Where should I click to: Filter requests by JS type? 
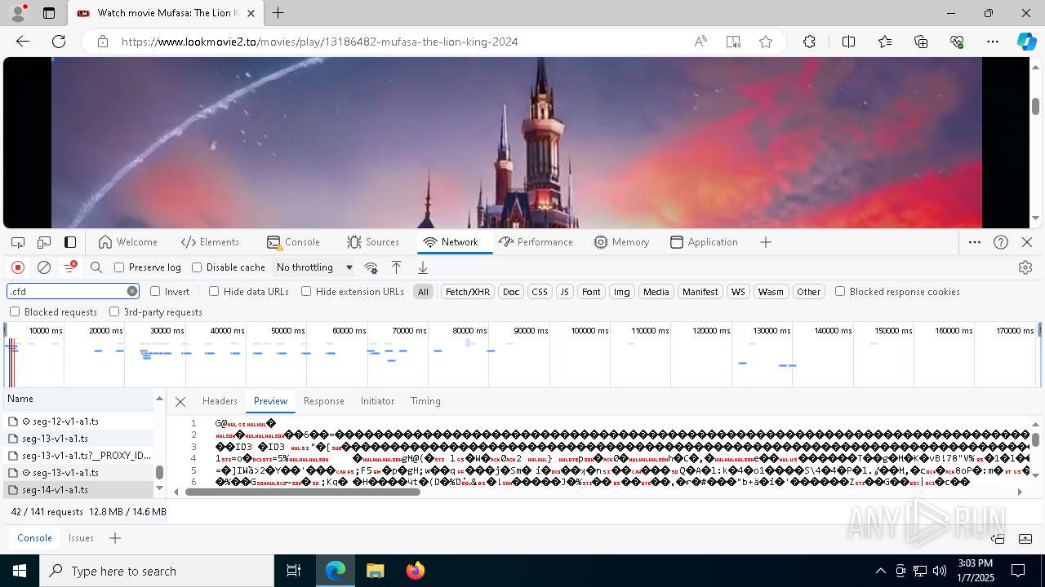point(564,291)
